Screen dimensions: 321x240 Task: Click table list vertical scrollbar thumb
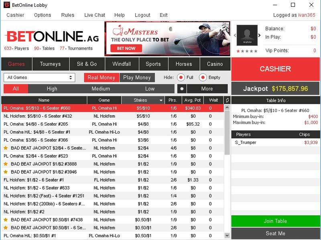[x=227, y=133]
